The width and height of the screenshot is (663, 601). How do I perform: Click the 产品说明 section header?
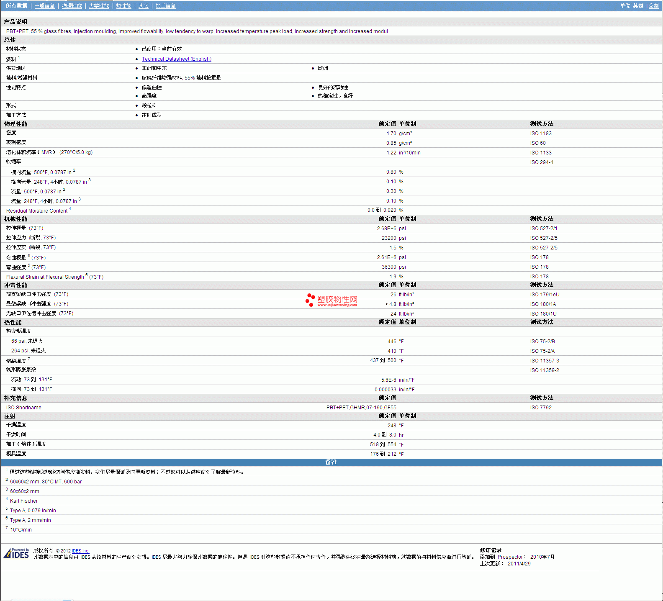point(15,22)
